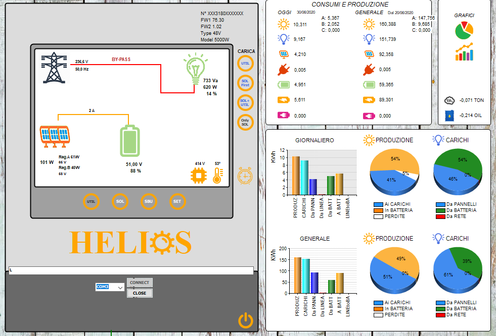Click the 160,388 total production value
Image resolution: width=496 pixels, height=336 pixels.
point(387,24)
